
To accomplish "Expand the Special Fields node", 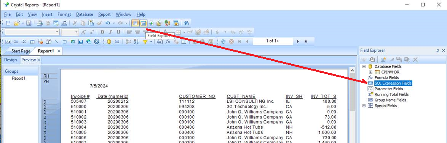I will coord(364,105).
